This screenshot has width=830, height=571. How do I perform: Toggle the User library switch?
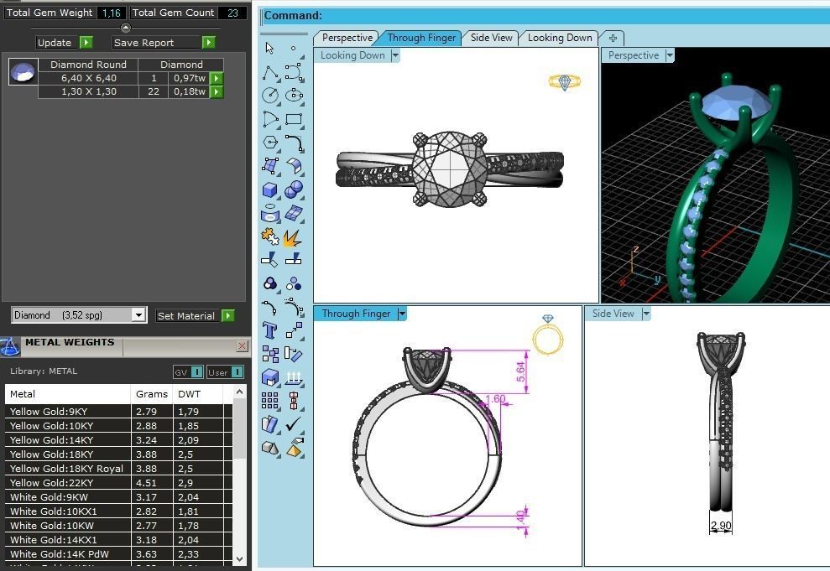[x=237, y=372]
